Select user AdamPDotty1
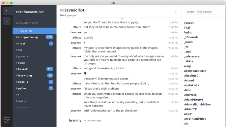The width and height of the screenshot is (226, 127). click(194, 100)
